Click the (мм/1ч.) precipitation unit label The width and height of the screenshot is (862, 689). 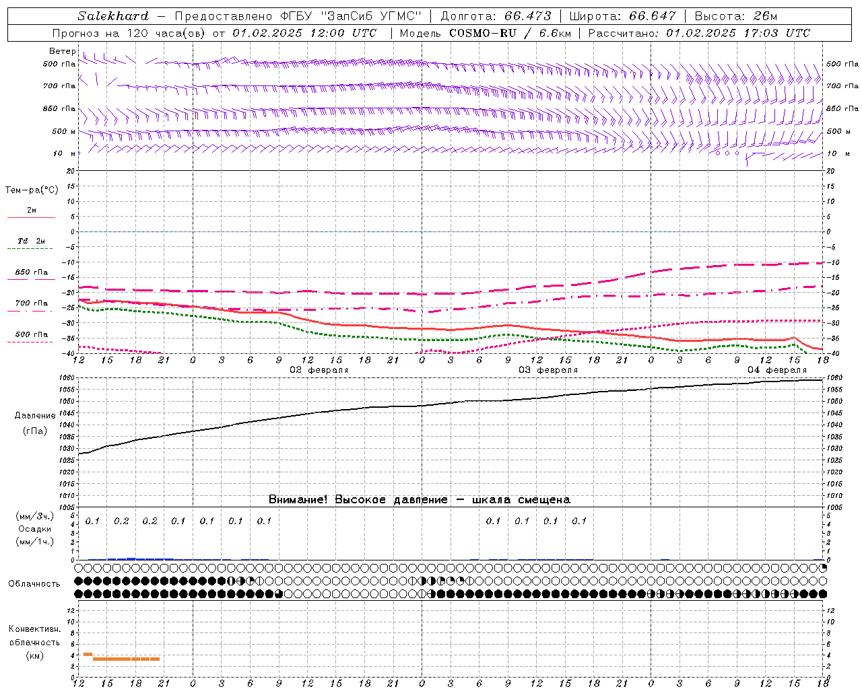[x=35, y=542]
